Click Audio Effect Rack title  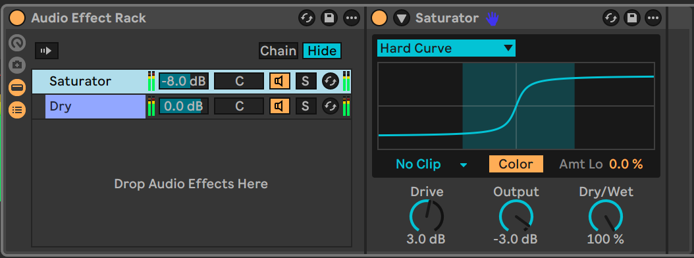pos(88,18)
